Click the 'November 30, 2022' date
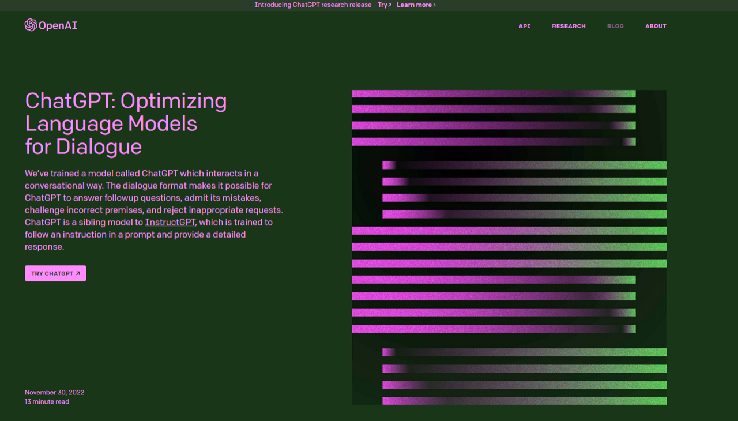The width and height of the screenshot is (738, 421). tap(54, 392)
